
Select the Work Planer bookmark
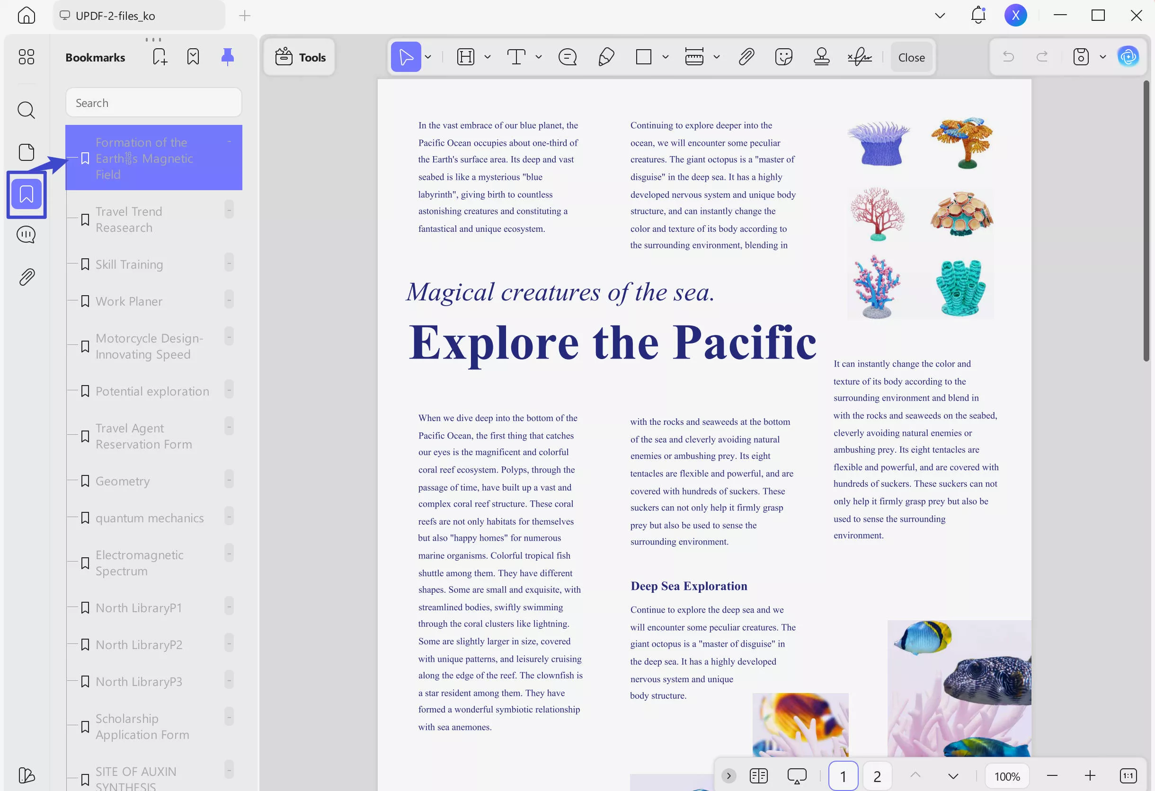(153, 301)
